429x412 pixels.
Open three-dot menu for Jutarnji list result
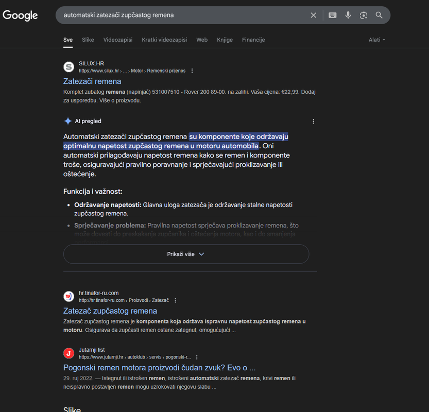(x=197, y=357)
